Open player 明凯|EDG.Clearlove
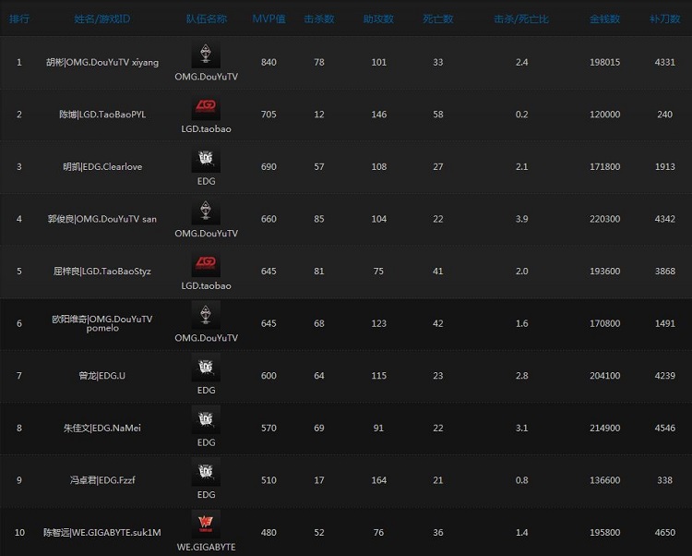The image size is (692, 556). [101, 167]
